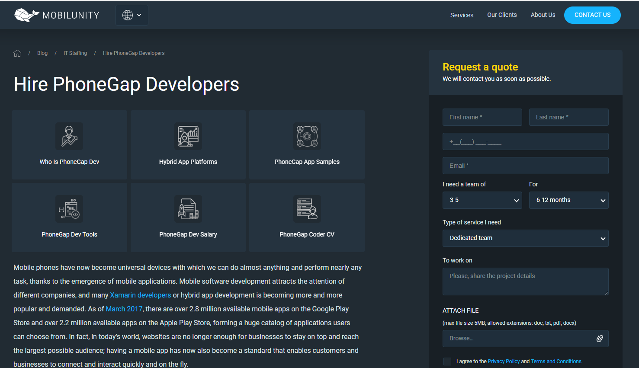The image size is (639, 368).
Task: Check the Privacy Policy agreement checkbox
Action: coord(447,362)
